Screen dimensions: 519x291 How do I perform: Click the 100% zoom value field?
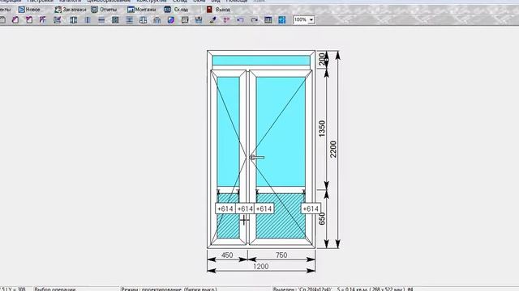[301, 19]
